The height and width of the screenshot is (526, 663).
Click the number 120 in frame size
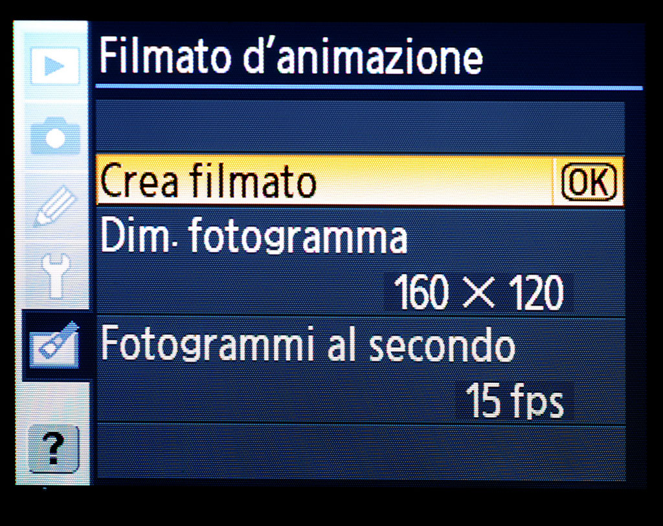537,292
